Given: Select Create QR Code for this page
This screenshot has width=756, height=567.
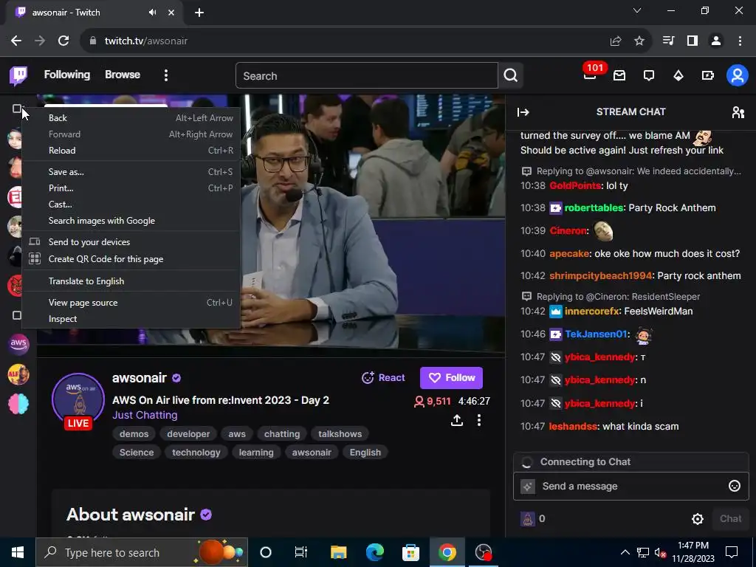Looking at the screenshot, I should [x=131, y=259].
